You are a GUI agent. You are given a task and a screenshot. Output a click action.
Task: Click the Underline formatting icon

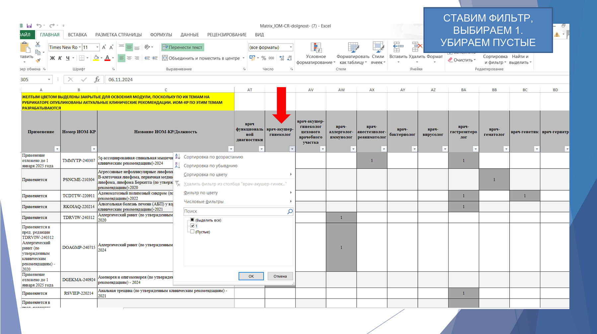point(68,58)
